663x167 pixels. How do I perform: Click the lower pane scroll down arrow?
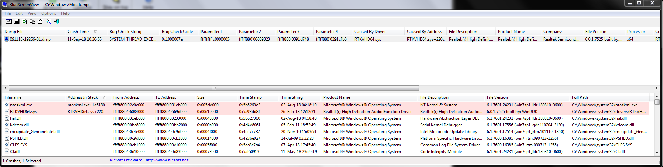(657, 153)
